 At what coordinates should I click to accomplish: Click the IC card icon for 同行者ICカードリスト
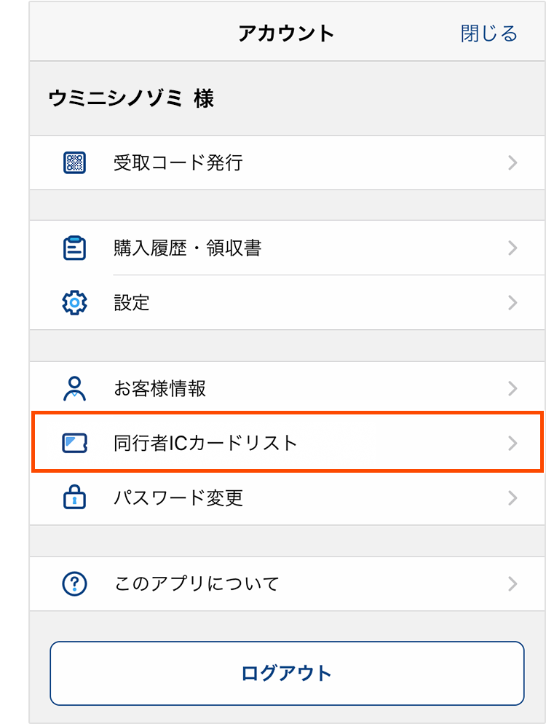[75, 442]
